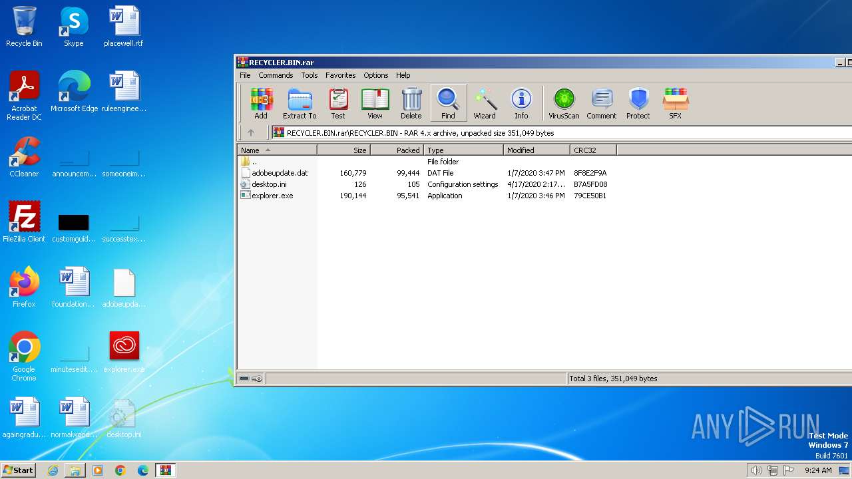Open the View file icon
Viewport: 852px width, 479px height.
(x=375, y=104)
